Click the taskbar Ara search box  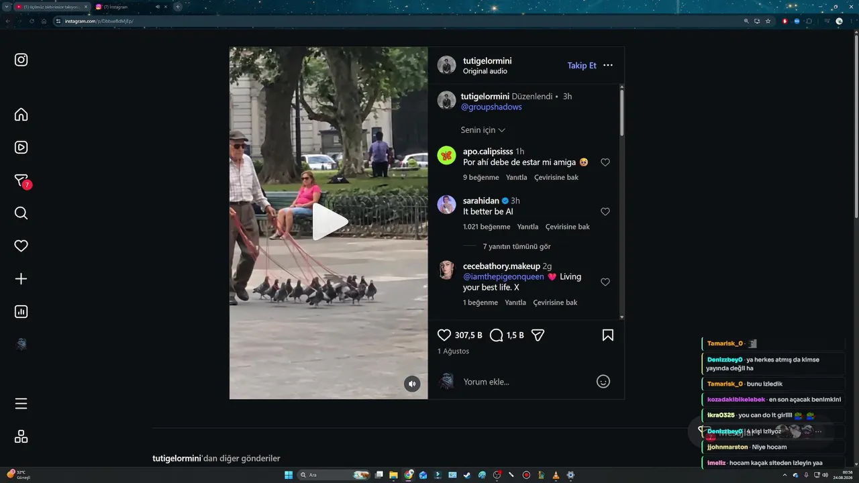(x=333, y=475)
